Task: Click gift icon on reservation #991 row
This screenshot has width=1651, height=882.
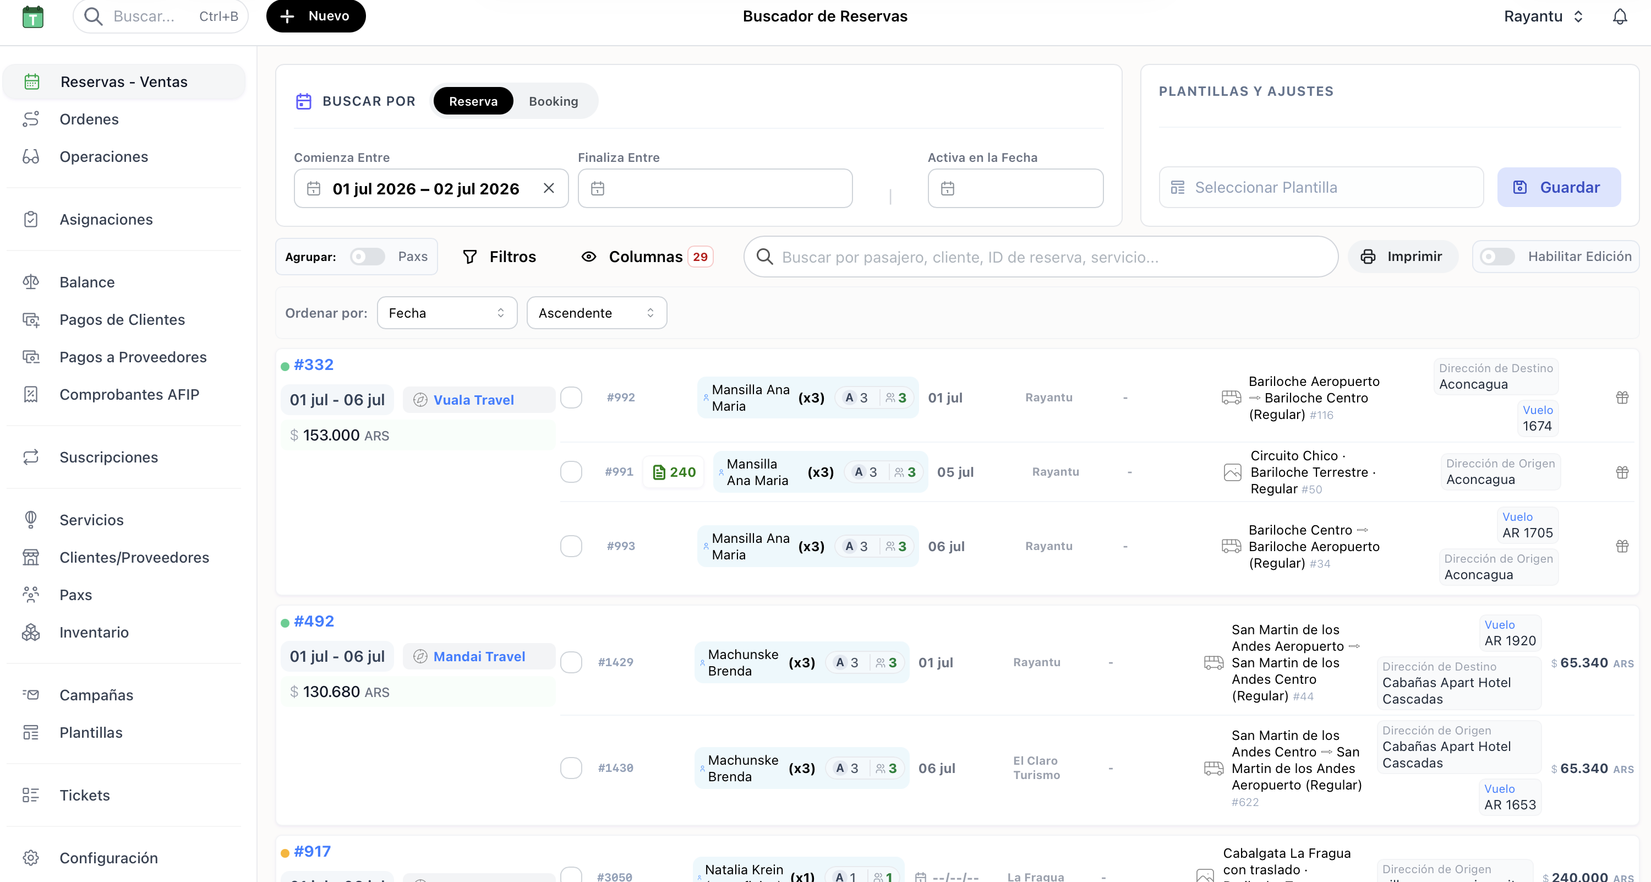Action: [1622, 472]
